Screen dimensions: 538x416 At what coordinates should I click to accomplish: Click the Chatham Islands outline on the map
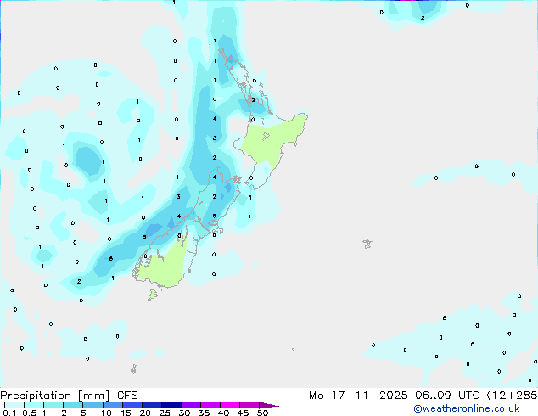[x=367, y=244]
